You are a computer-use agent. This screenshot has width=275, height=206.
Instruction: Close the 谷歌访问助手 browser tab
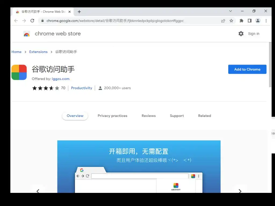(x=70, y=12)
